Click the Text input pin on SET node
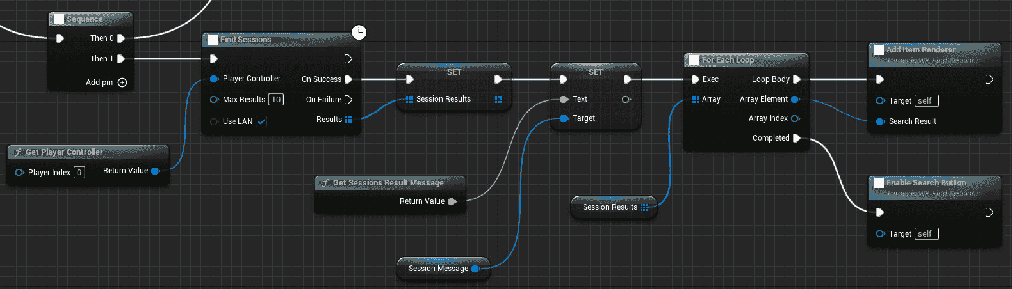 (564, 99)
